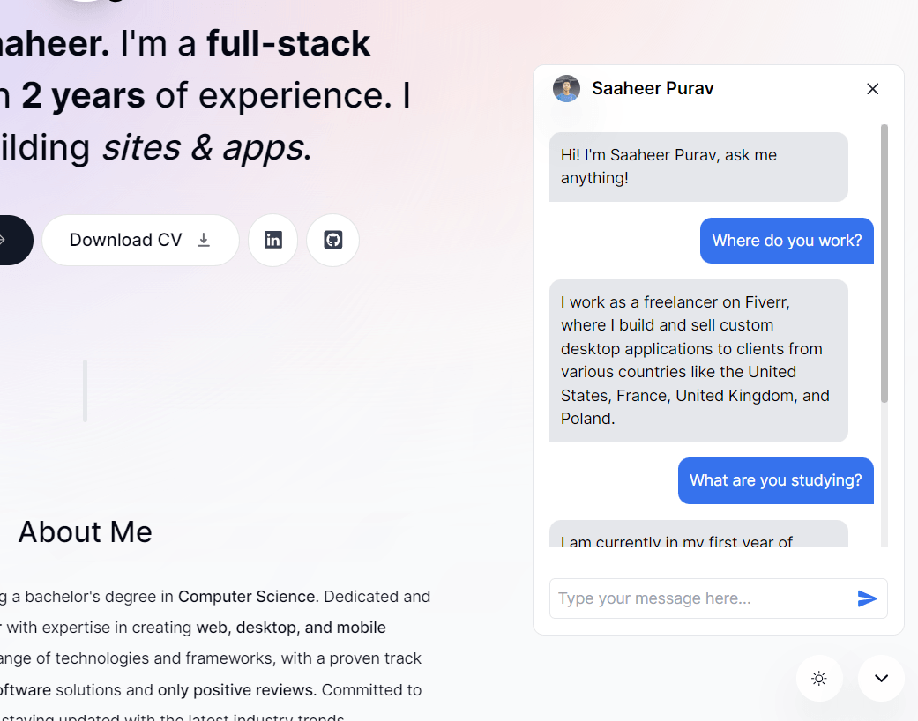Select the 'Where do you work?' message bubble
Viewport: 918px width, 721px height.
[787, 241]
